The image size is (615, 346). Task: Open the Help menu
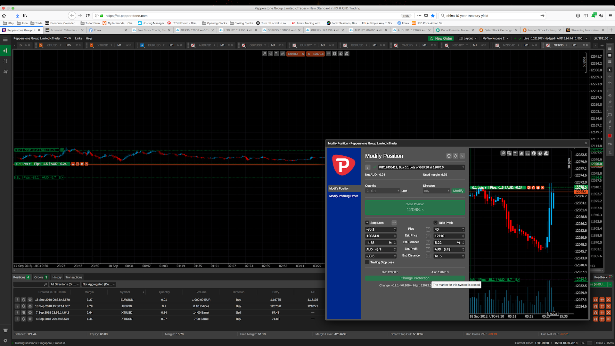[89, 38]
